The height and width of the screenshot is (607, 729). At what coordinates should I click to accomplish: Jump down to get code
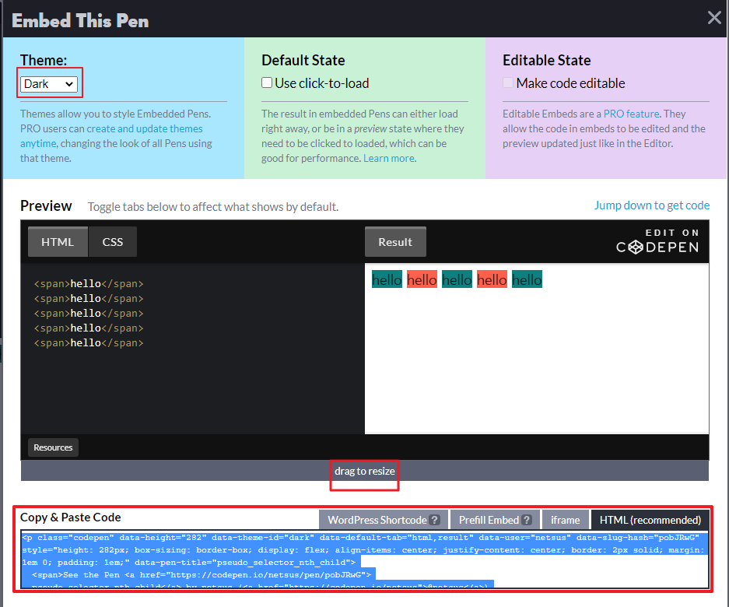652,205
